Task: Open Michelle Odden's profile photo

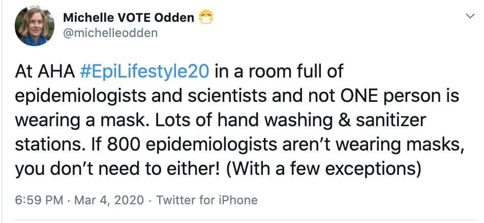Action: point(35,26)
